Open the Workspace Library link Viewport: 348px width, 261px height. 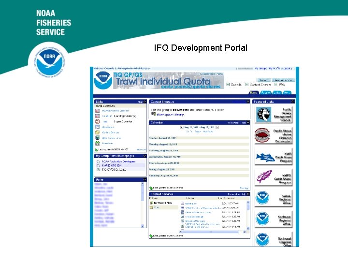tap(170, 115)
